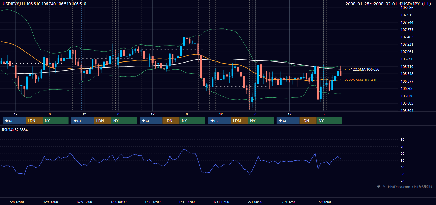This screenshot has width=436, height=205.
Task: Select the 1/29 12:00 time label
Action: [84, 202]
